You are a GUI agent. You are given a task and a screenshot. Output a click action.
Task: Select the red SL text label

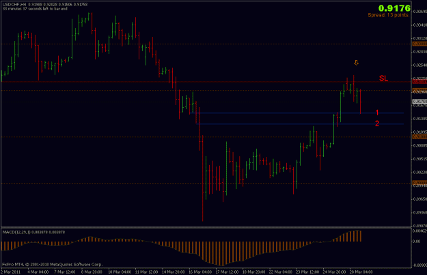click(x=383, y=78)
